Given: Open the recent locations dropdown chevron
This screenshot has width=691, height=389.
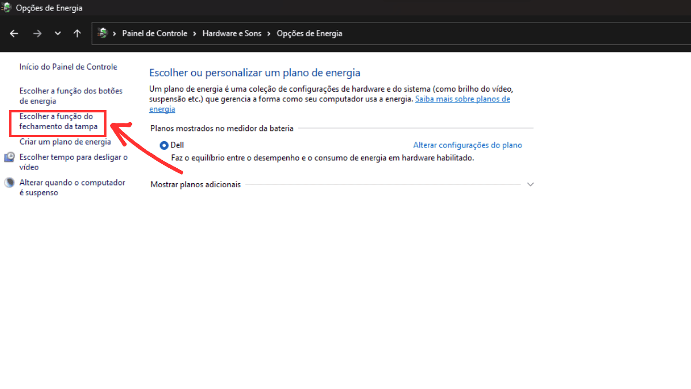Looking at the screenshot, I should pos(57,33).
